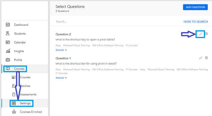Screen dimensions: 212x116
Task: Open the Calendar sidebar icon
Action: tap(8, 42)
